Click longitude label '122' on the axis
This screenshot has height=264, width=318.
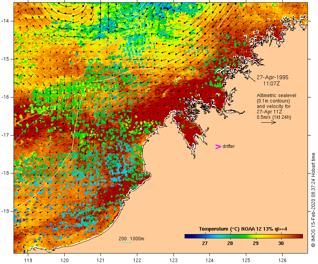point(137,260)
